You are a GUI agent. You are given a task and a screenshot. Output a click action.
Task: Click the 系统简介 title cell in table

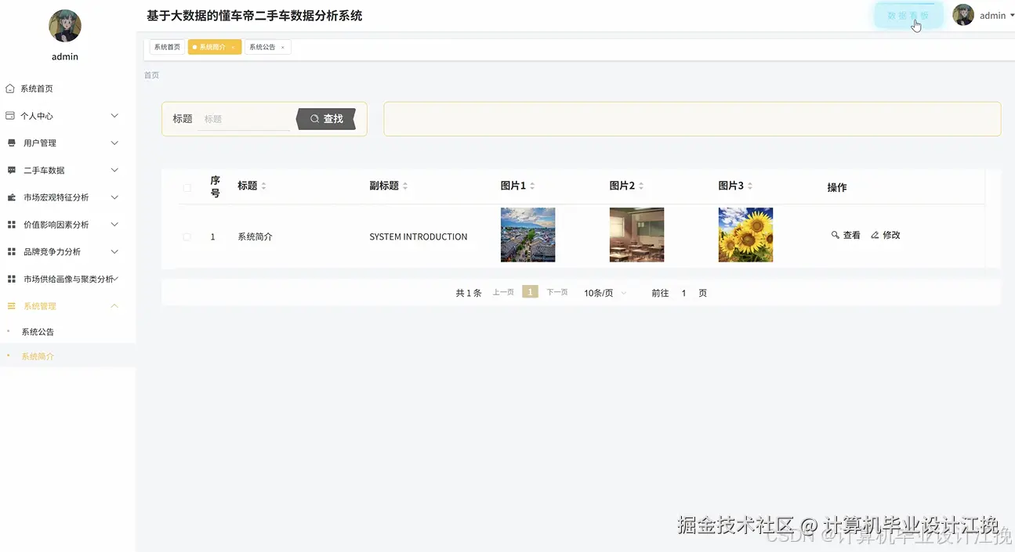tap(255, 236)
